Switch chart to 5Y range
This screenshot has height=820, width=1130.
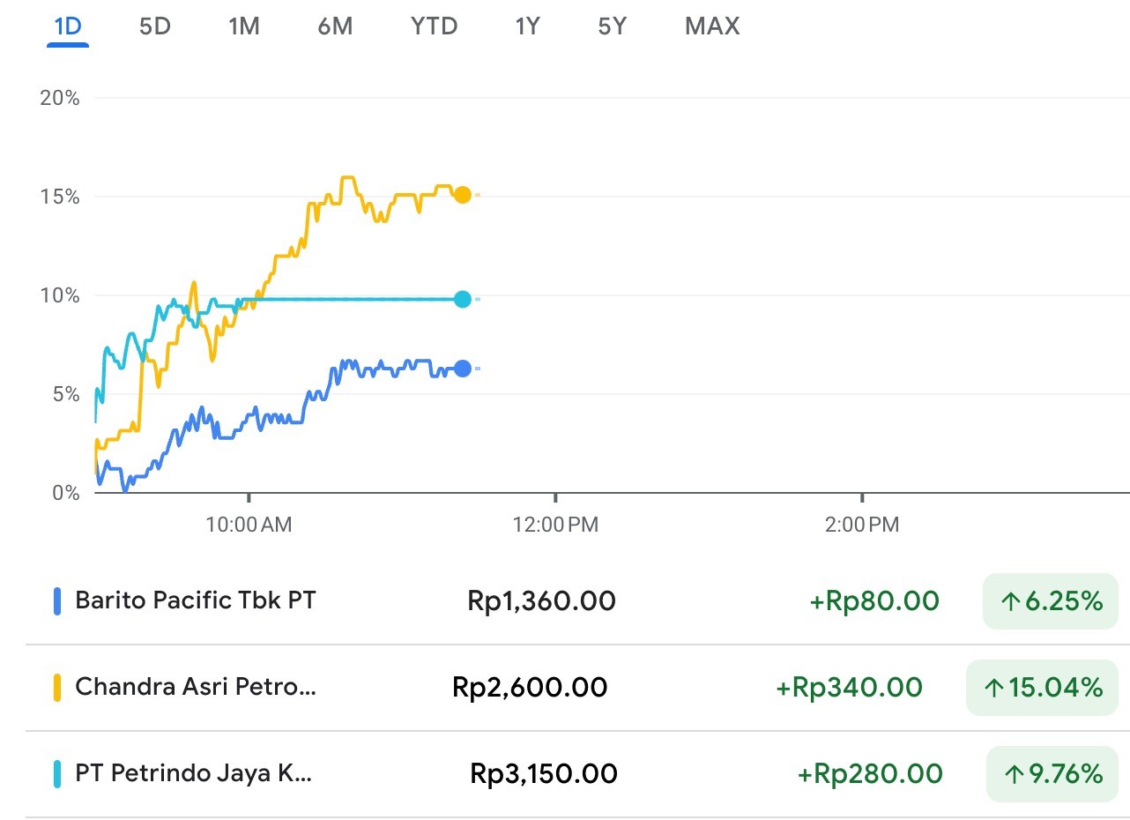click(612, 26)
